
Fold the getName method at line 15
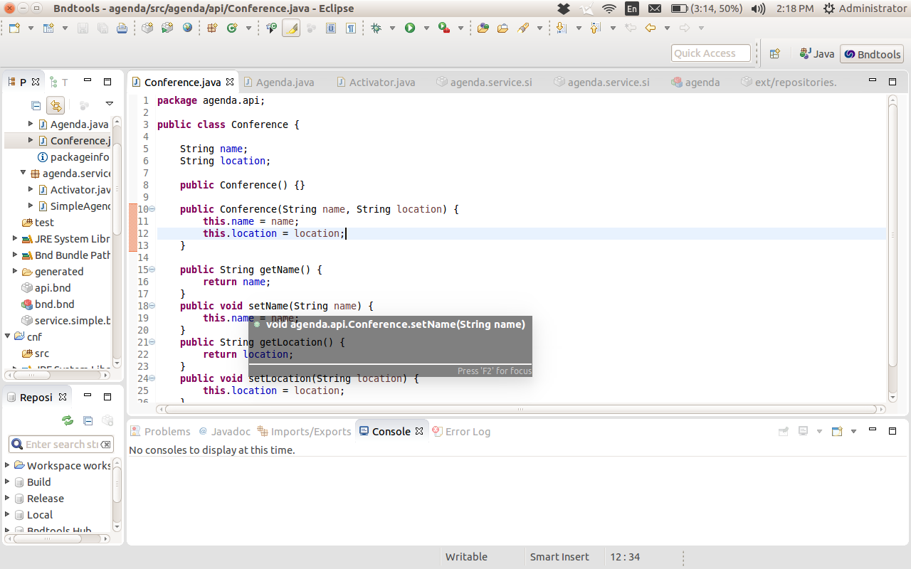pyautogui.click(x=152, y=270)
